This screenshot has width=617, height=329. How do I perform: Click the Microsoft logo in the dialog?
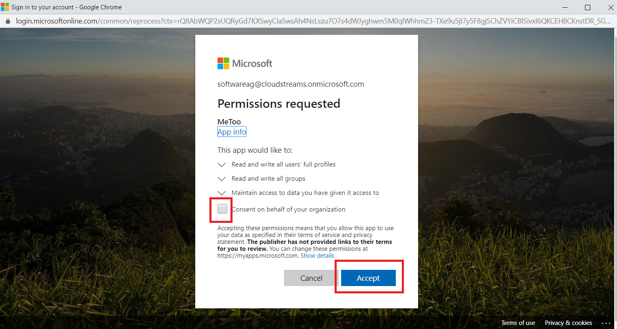point(245,63)
